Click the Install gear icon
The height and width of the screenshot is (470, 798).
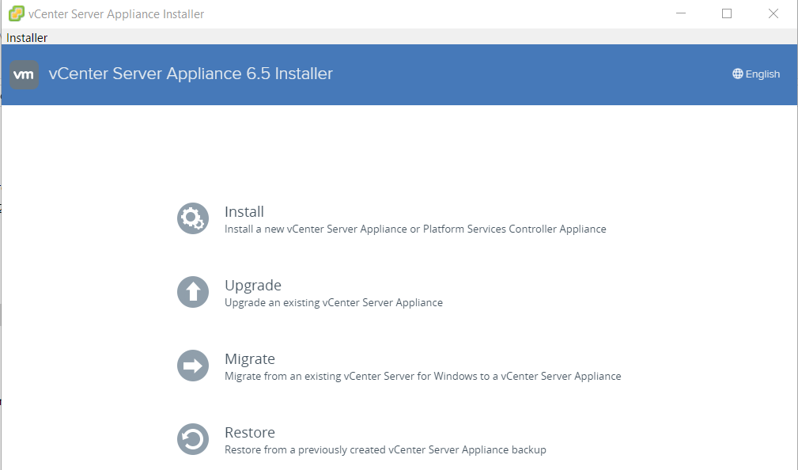(x=193, y=218)
